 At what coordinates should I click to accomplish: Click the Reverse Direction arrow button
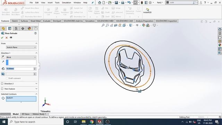pyautogui.click(x=3, y=57)
